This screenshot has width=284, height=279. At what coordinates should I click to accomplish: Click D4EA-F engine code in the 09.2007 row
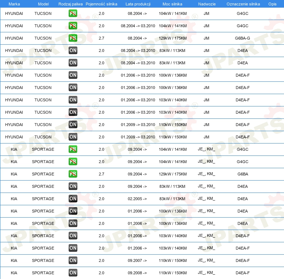tap(243, 260)
